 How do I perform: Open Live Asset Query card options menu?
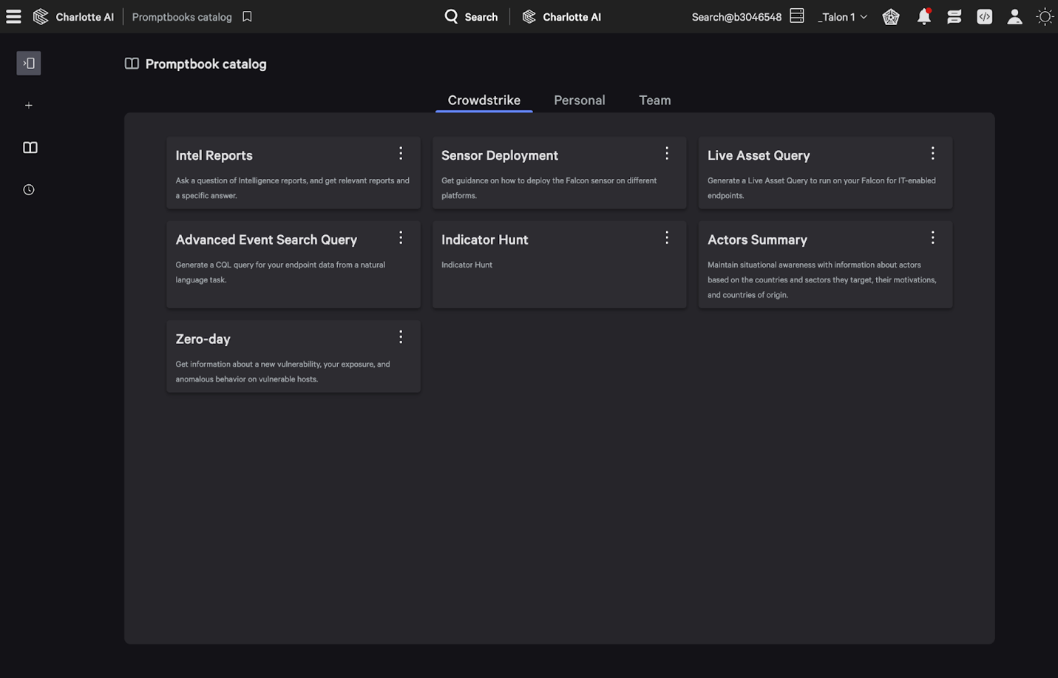coord(932,153)
